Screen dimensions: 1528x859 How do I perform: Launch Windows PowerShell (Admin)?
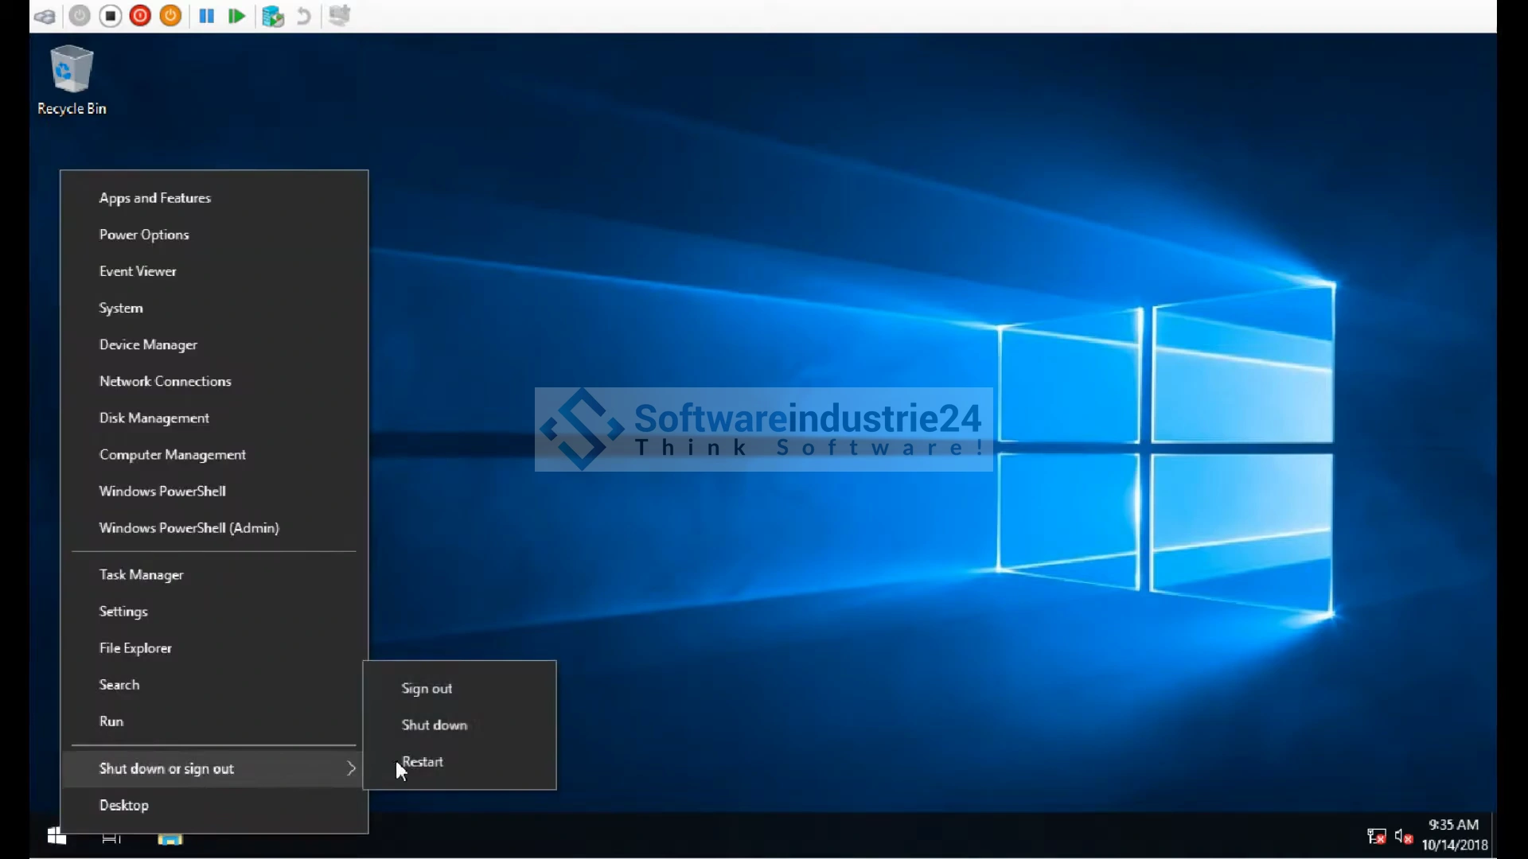(x=189, y=528)
